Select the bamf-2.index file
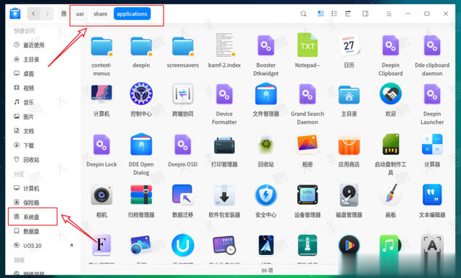The height and width of the screenshot is (278, 461). pos(225,45)
